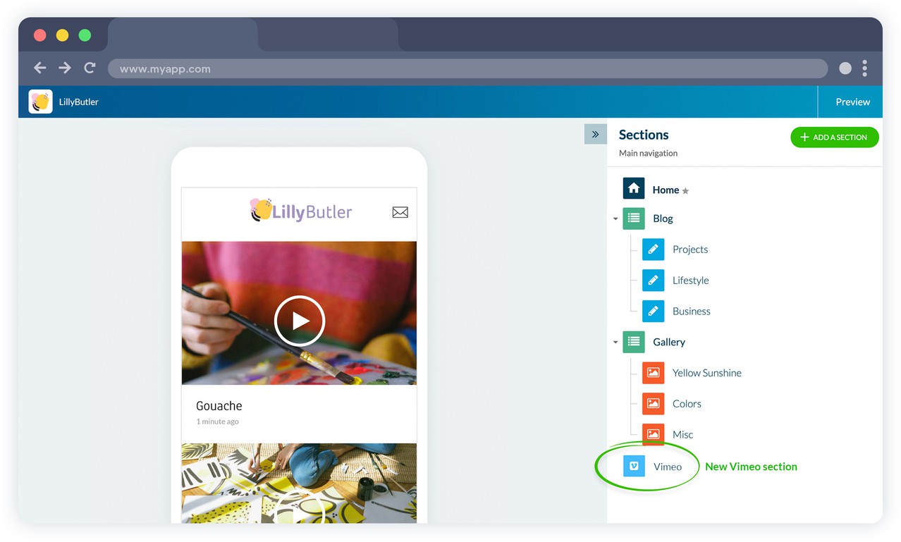Click the round profile icon in browser bar
901x542 pixels.
pyautogui.click(x=845, y=68)
